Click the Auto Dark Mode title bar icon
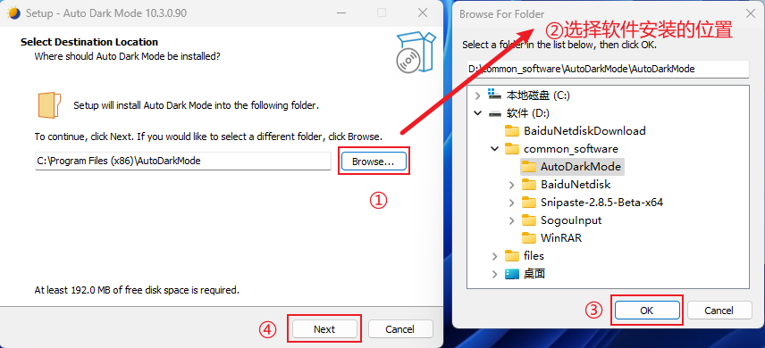The width and height of the screenshot is (765, 348). click(13, 12)
